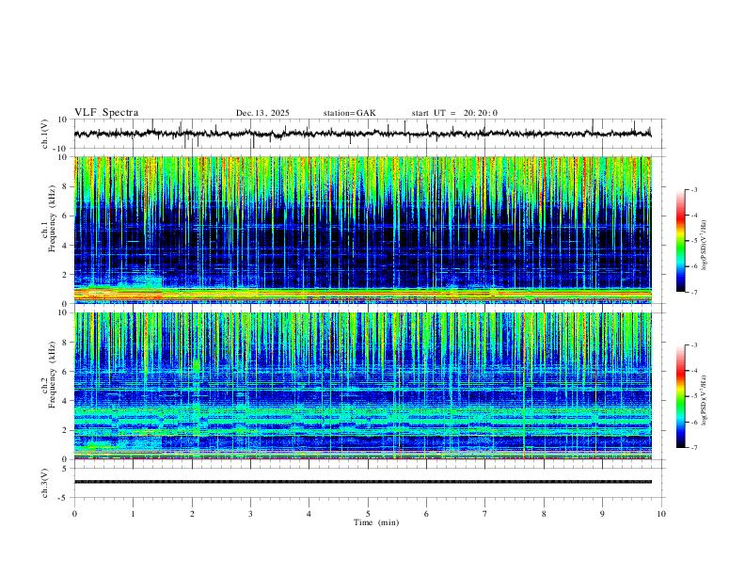Click the ch.2 "Frequency (kHz)" axis label
Screen dimensions: 745x576
tap(53, 375)
